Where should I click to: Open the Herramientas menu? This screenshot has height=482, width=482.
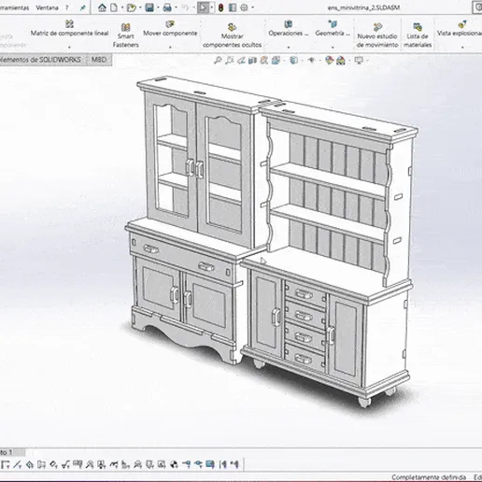pyautogui.click(x=14, y=7)
